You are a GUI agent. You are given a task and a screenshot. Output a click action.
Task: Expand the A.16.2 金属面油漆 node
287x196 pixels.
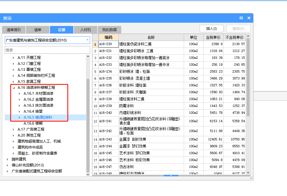point(19,99)
